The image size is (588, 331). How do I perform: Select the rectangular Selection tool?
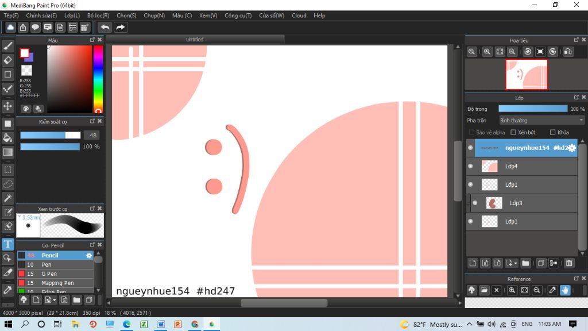point(8,170)
